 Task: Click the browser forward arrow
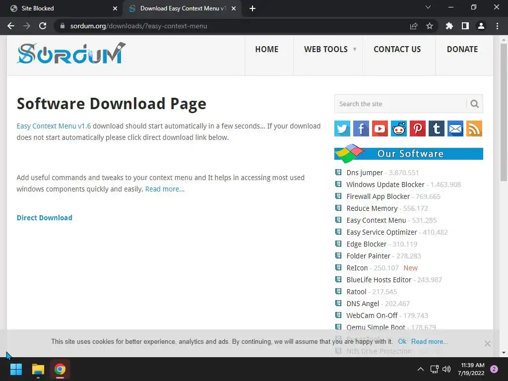coord(27,26)
